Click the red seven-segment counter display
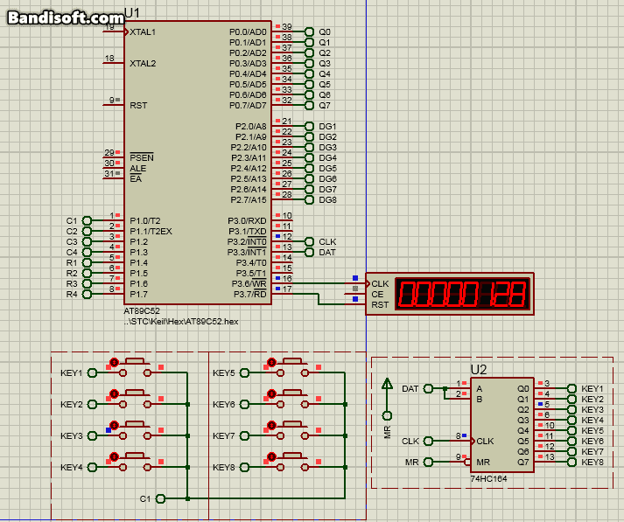The image size is (624, 522). [462, 294]
